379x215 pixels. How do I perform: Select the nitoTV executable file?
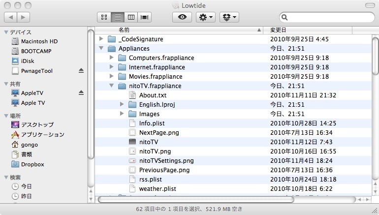tap(149, 142)
